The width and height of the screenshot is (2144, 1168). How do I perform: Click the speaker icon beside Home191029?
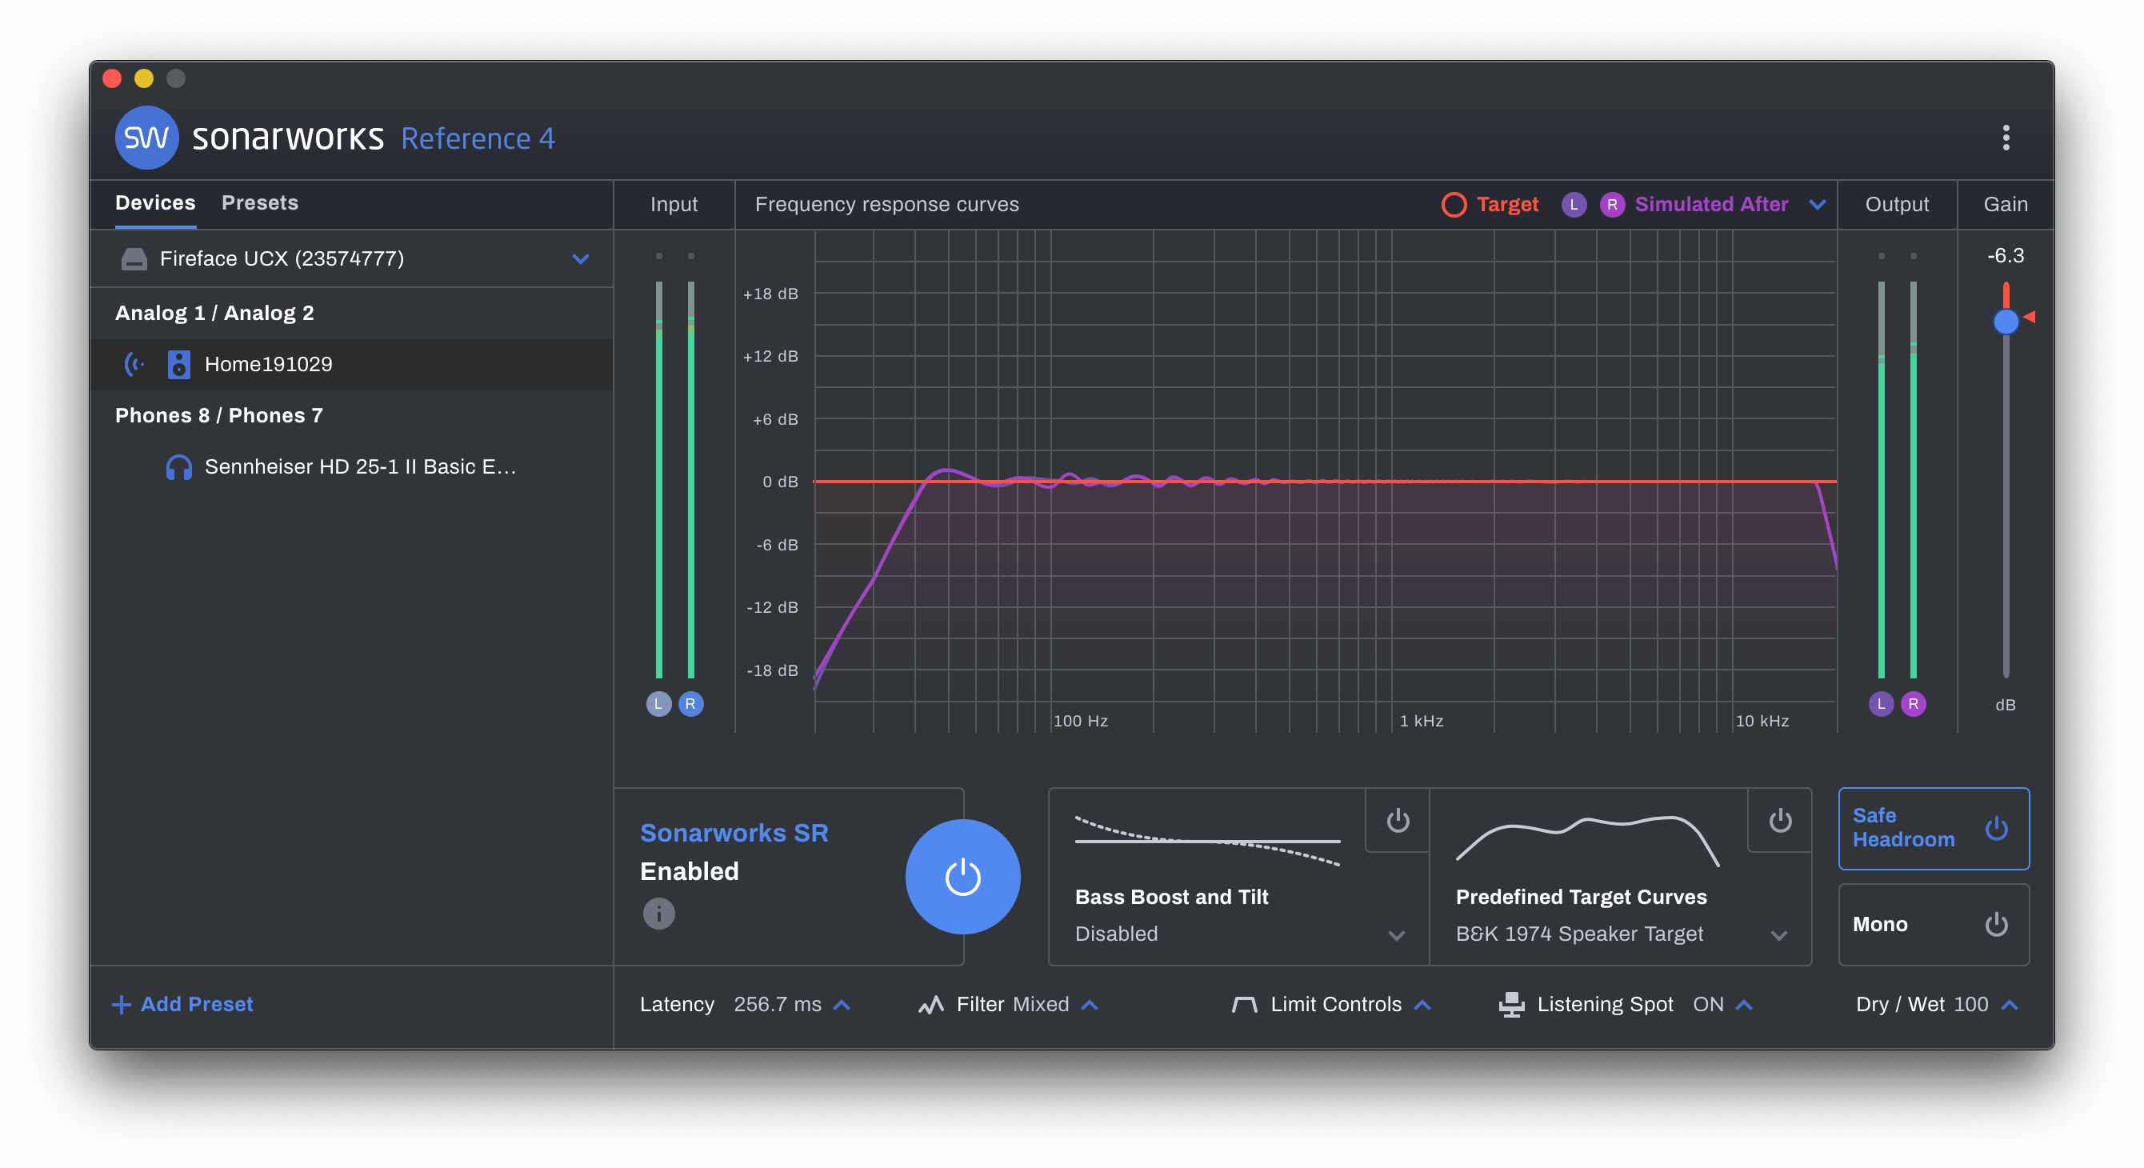178,364
